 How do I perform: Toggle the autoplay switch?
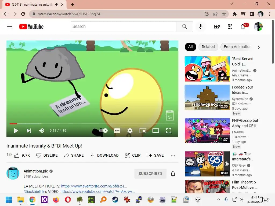103,131
